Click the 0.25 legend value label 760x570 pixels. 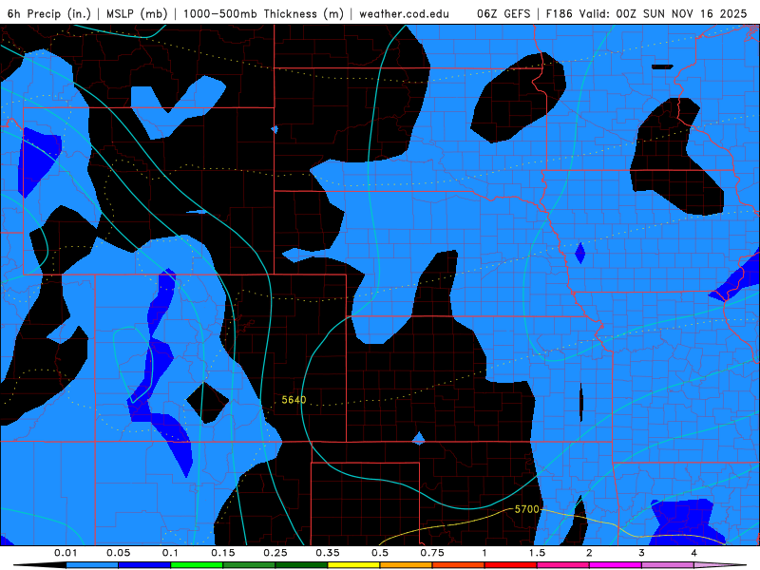[x=275, y=553]
